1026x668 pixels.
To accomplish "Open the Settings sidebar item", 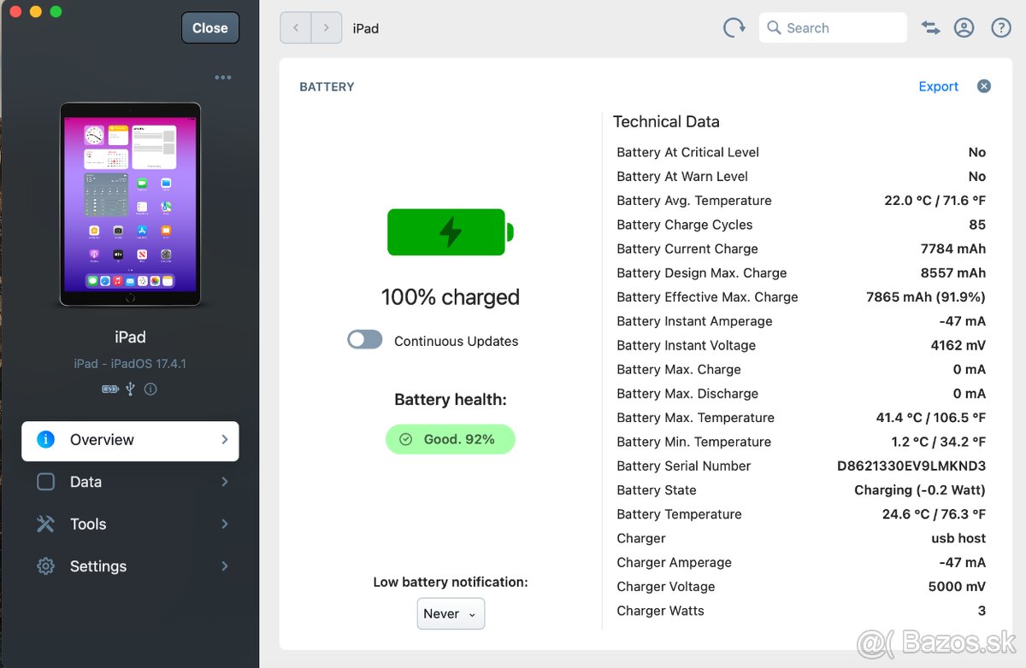I will pos(98,566).
